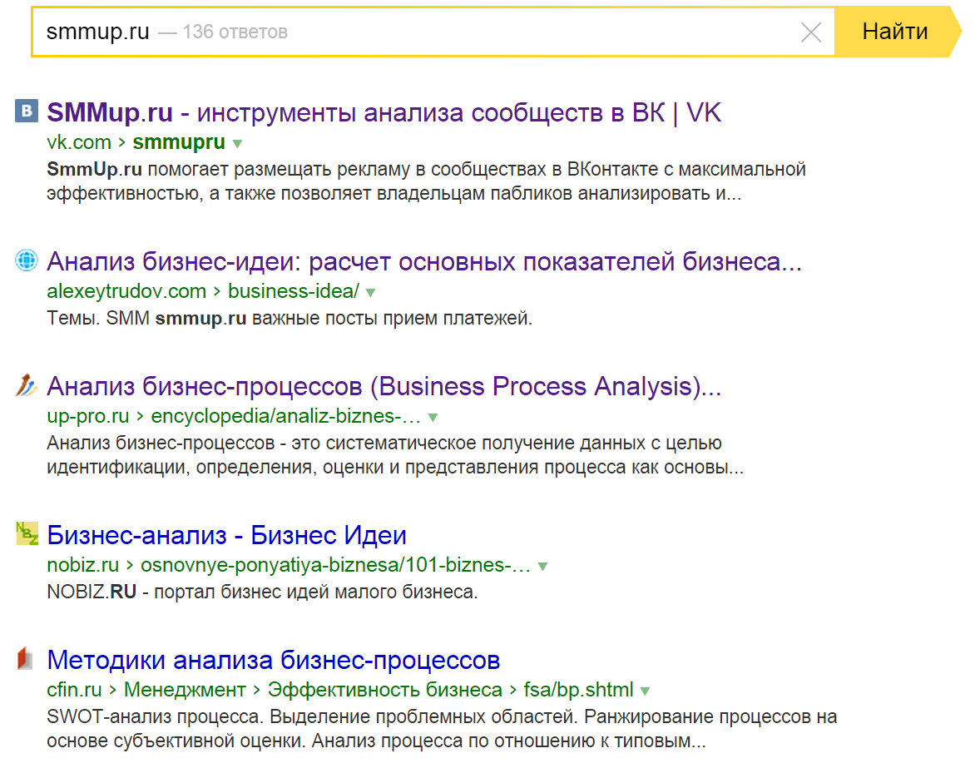Viewport: 975px width, 778px height.
Task: Click dropdown arrow beside encyclopedia/analiz-biznes path
Action: click(x=433, y=417)
